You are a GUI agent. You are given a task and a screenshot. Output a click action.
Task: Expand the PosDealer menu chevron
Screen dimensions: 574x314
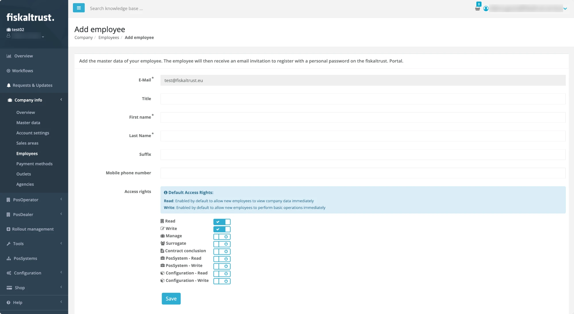pyautogui.click(x=61, y=214)
